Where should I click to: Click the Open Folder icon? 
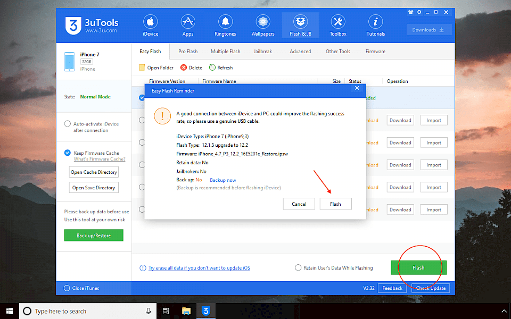142,68
